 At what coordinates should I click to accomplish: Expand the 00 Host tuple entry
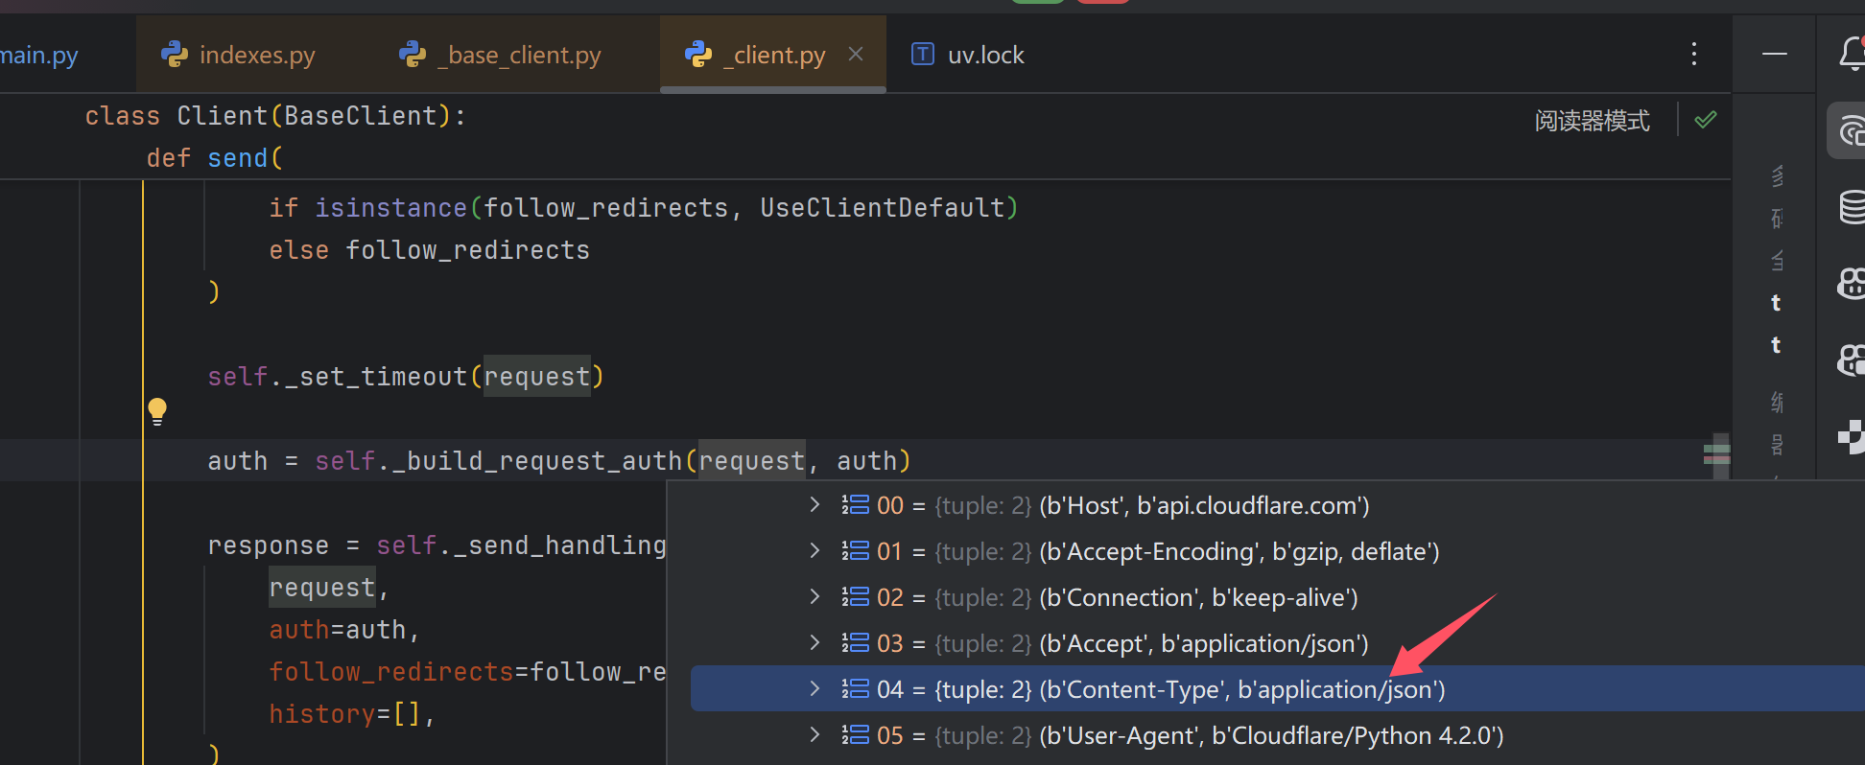point(814,505)
